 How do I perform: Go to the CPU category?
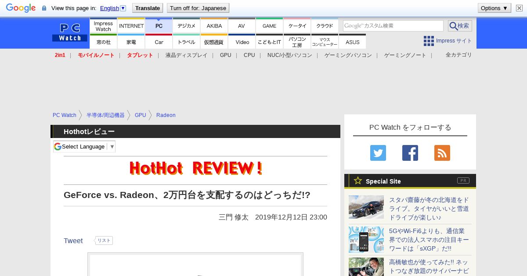pos(249,55)
